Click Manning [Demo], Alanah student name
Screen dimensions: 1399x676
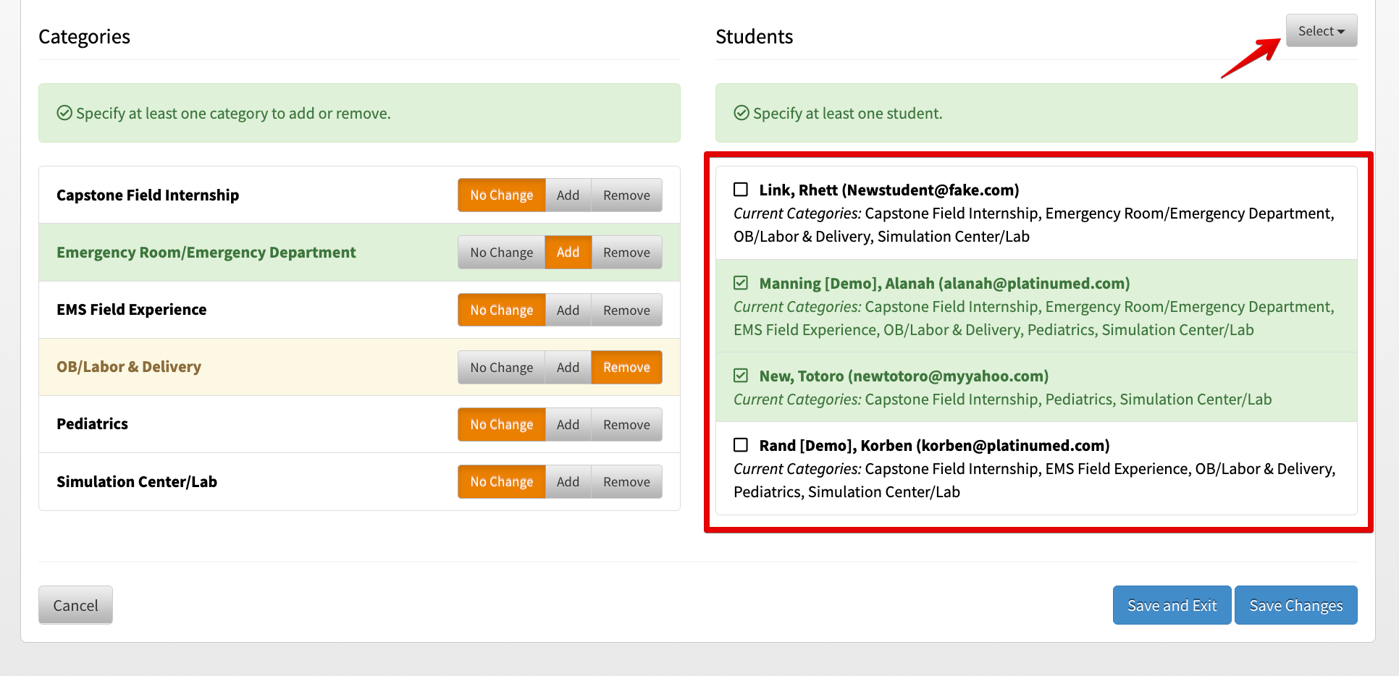pos(944,283)
